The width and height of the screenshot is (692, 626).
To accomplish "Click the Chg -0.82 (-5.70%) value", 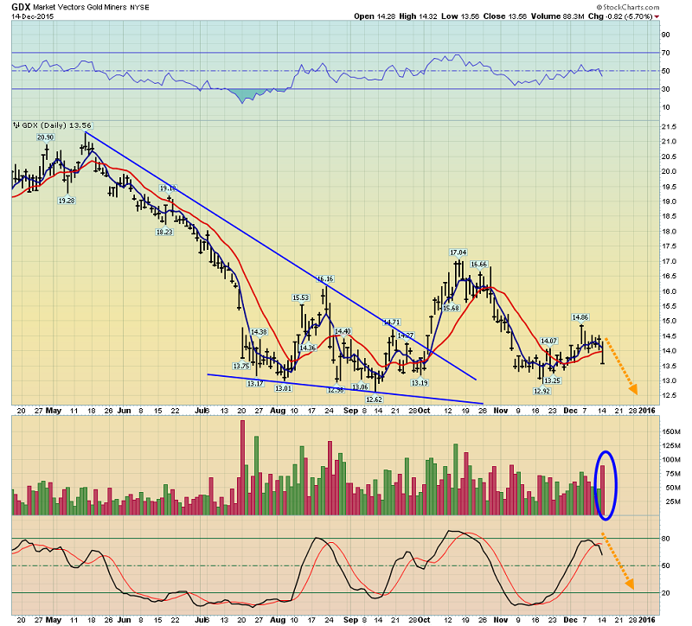I will click(x=620, y=16).
